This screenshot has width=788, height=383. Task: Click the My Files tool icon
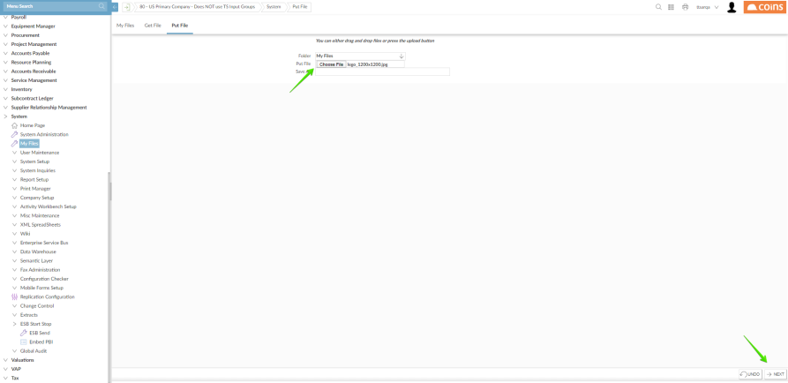pyautogui.click(x=15, y=143)
